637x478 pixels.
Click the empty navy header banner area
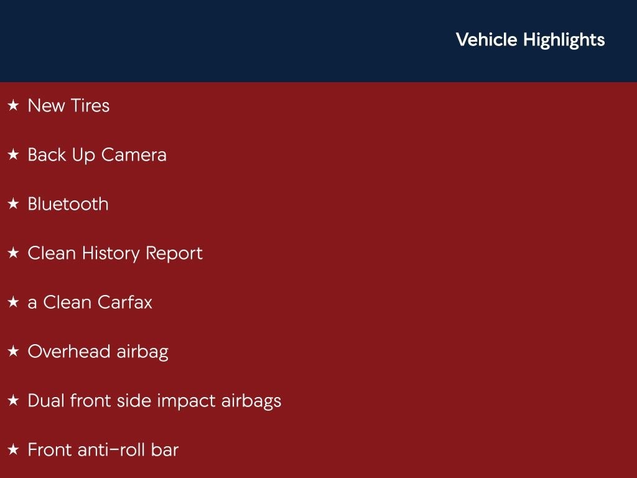218,41
